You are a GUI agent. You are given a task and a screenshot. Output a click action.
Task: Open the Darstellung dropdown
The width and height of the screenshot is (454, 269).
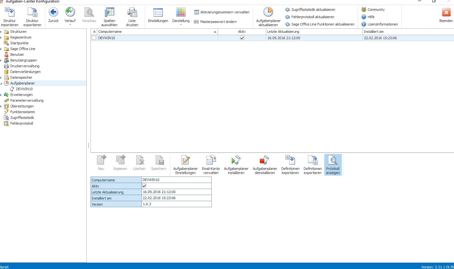tap(181, 16)
